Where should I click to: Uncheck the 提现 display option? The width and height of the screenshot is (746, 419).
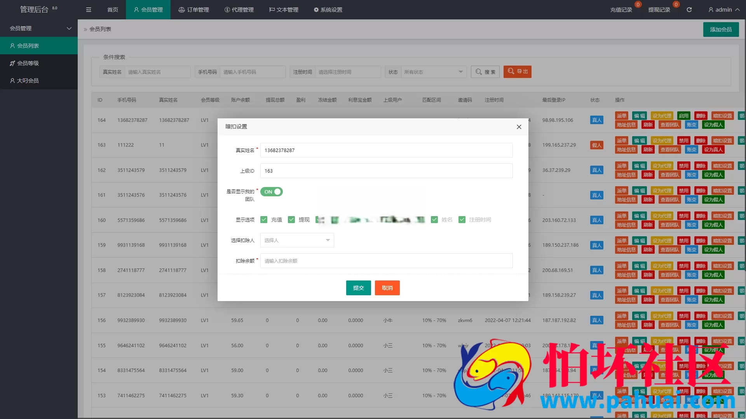[291, 220]
